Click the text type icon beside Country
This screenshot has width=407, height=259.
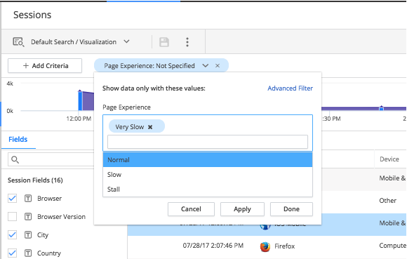coord(28,253)
